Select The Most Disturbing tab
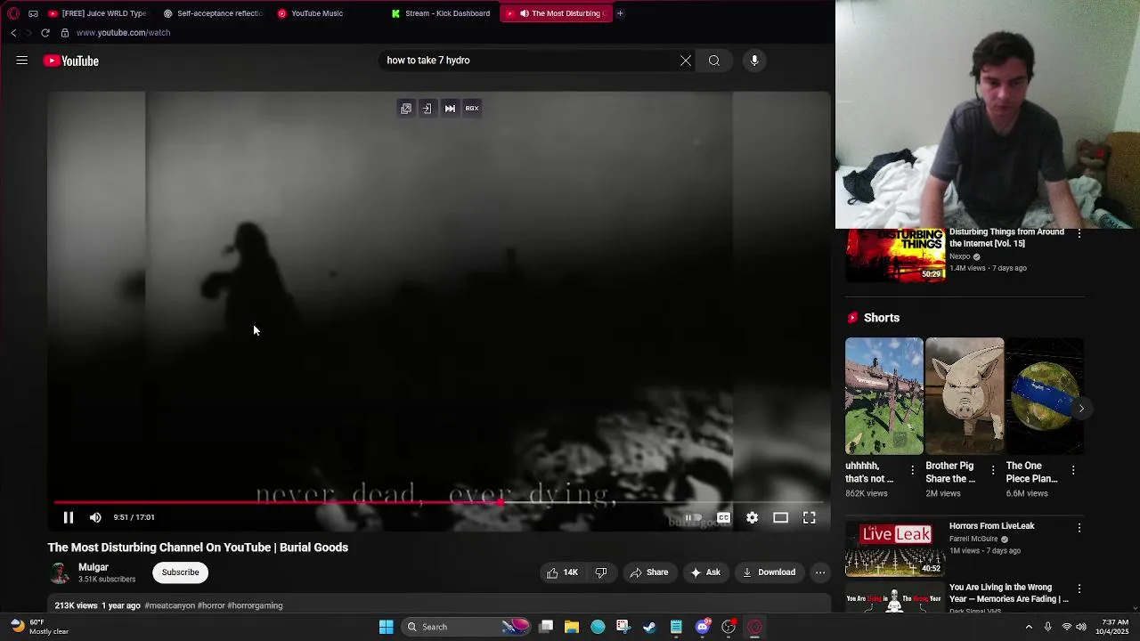 556,13
